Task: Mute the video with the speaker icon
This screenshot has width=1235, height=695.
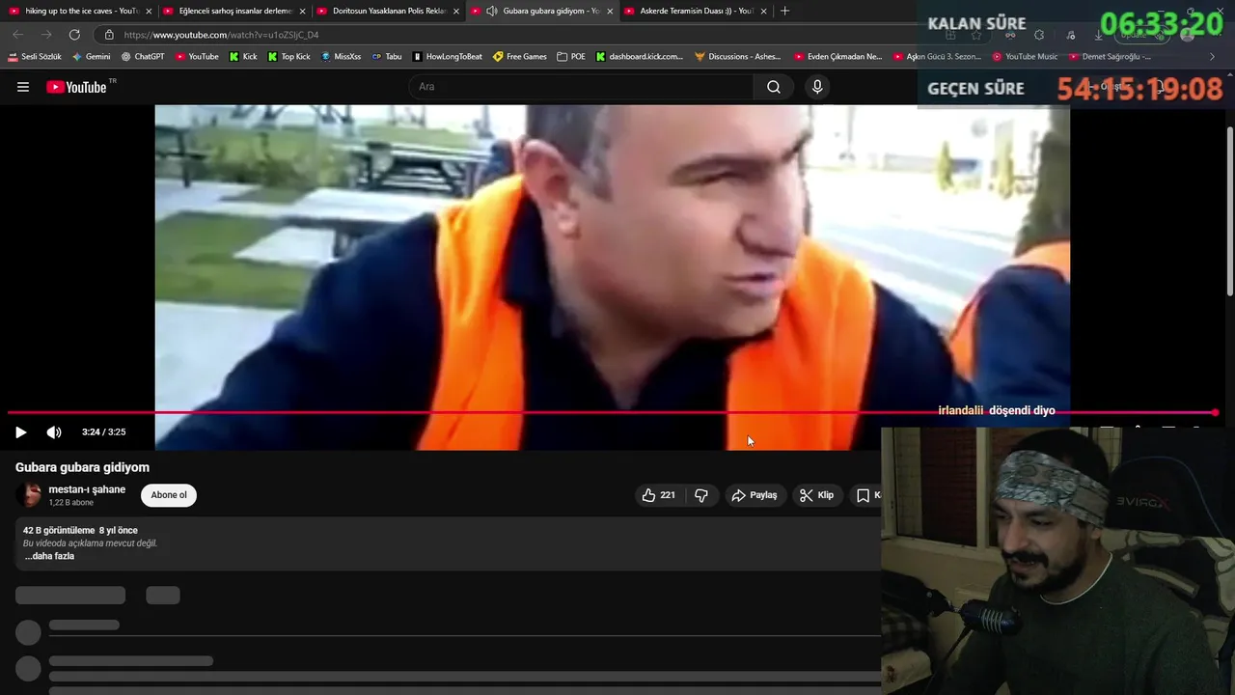Action: 54,432
